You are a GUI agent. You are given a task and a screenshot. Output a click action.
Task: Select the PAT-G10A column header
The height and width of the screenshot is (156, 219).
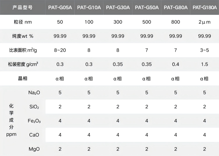click(89, 8)
